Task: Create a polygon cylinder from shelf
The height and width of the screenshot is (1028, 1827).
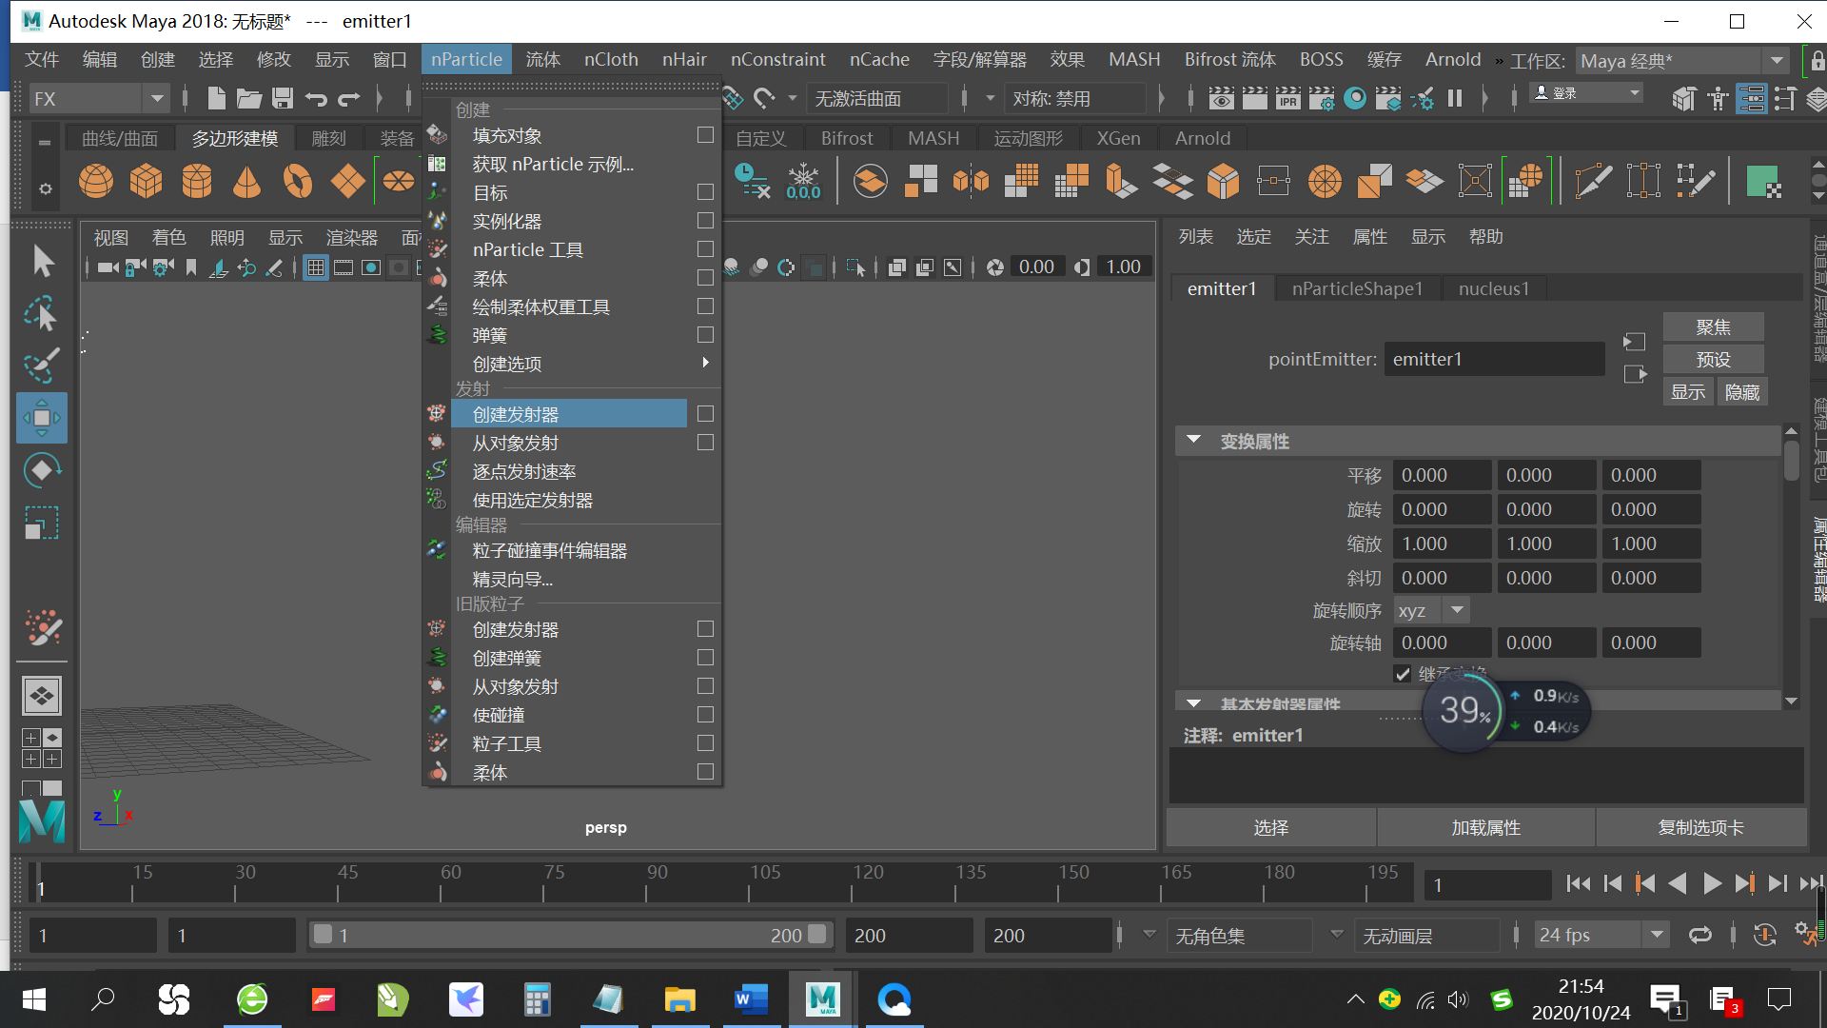Action: click(197, 181)
